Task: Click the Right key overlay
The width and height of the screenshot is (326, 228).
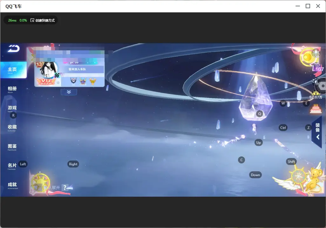Action: click(x=73, y=164)
